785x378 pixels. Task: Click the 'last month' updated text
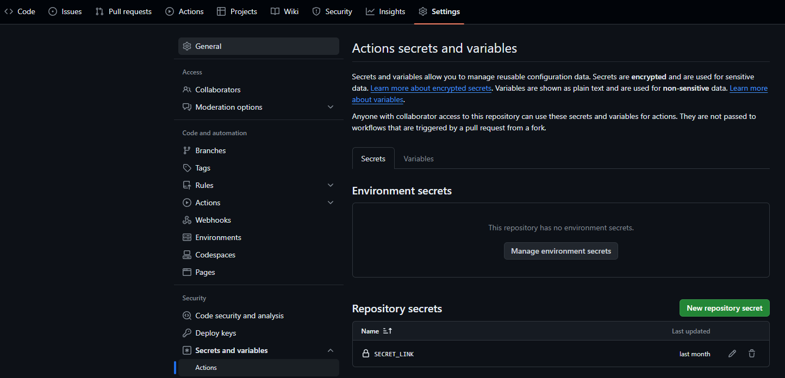click(695, 354)
